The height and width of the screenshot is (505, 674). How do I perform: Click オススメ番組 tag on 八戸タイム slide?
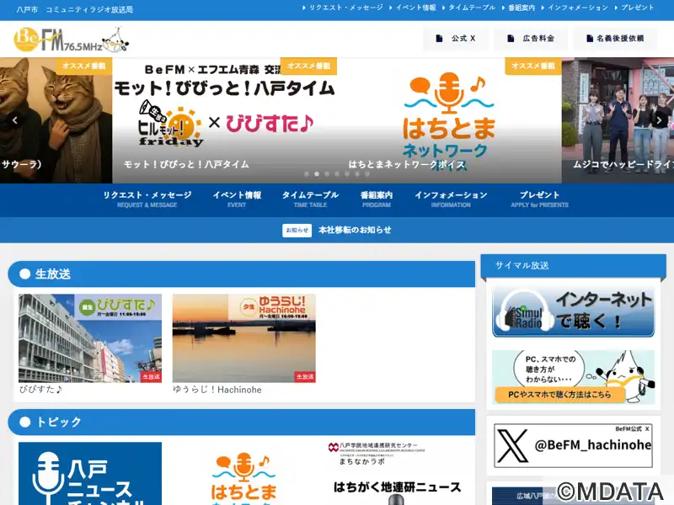308,66
